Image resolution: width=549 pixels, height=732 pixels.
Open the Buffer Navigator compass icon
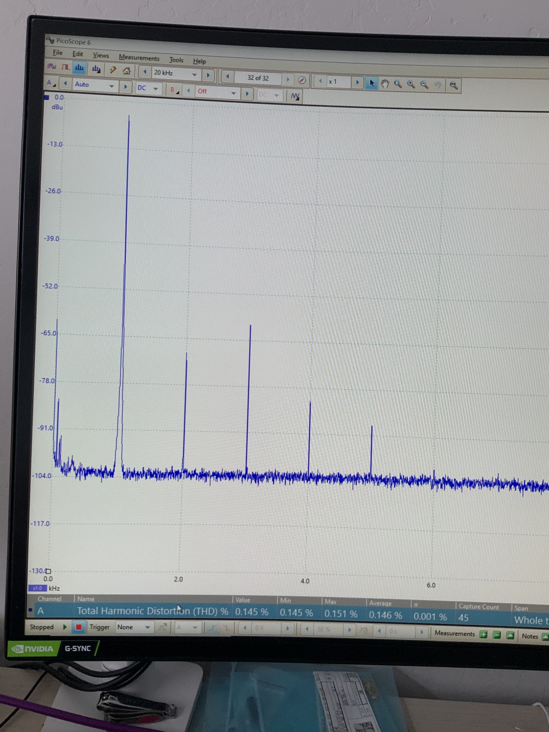302,80
